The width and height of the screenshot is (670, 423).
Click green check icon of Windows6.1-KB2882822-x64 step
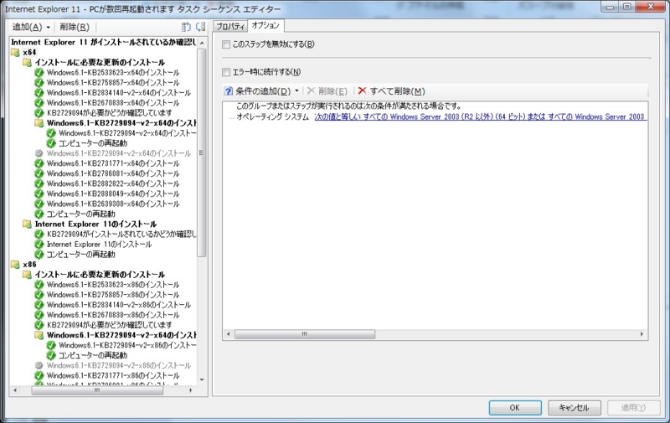tap(39, 183)
